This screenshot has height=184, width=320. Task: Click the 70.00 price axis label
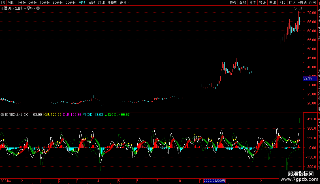(x=312, y=13)
